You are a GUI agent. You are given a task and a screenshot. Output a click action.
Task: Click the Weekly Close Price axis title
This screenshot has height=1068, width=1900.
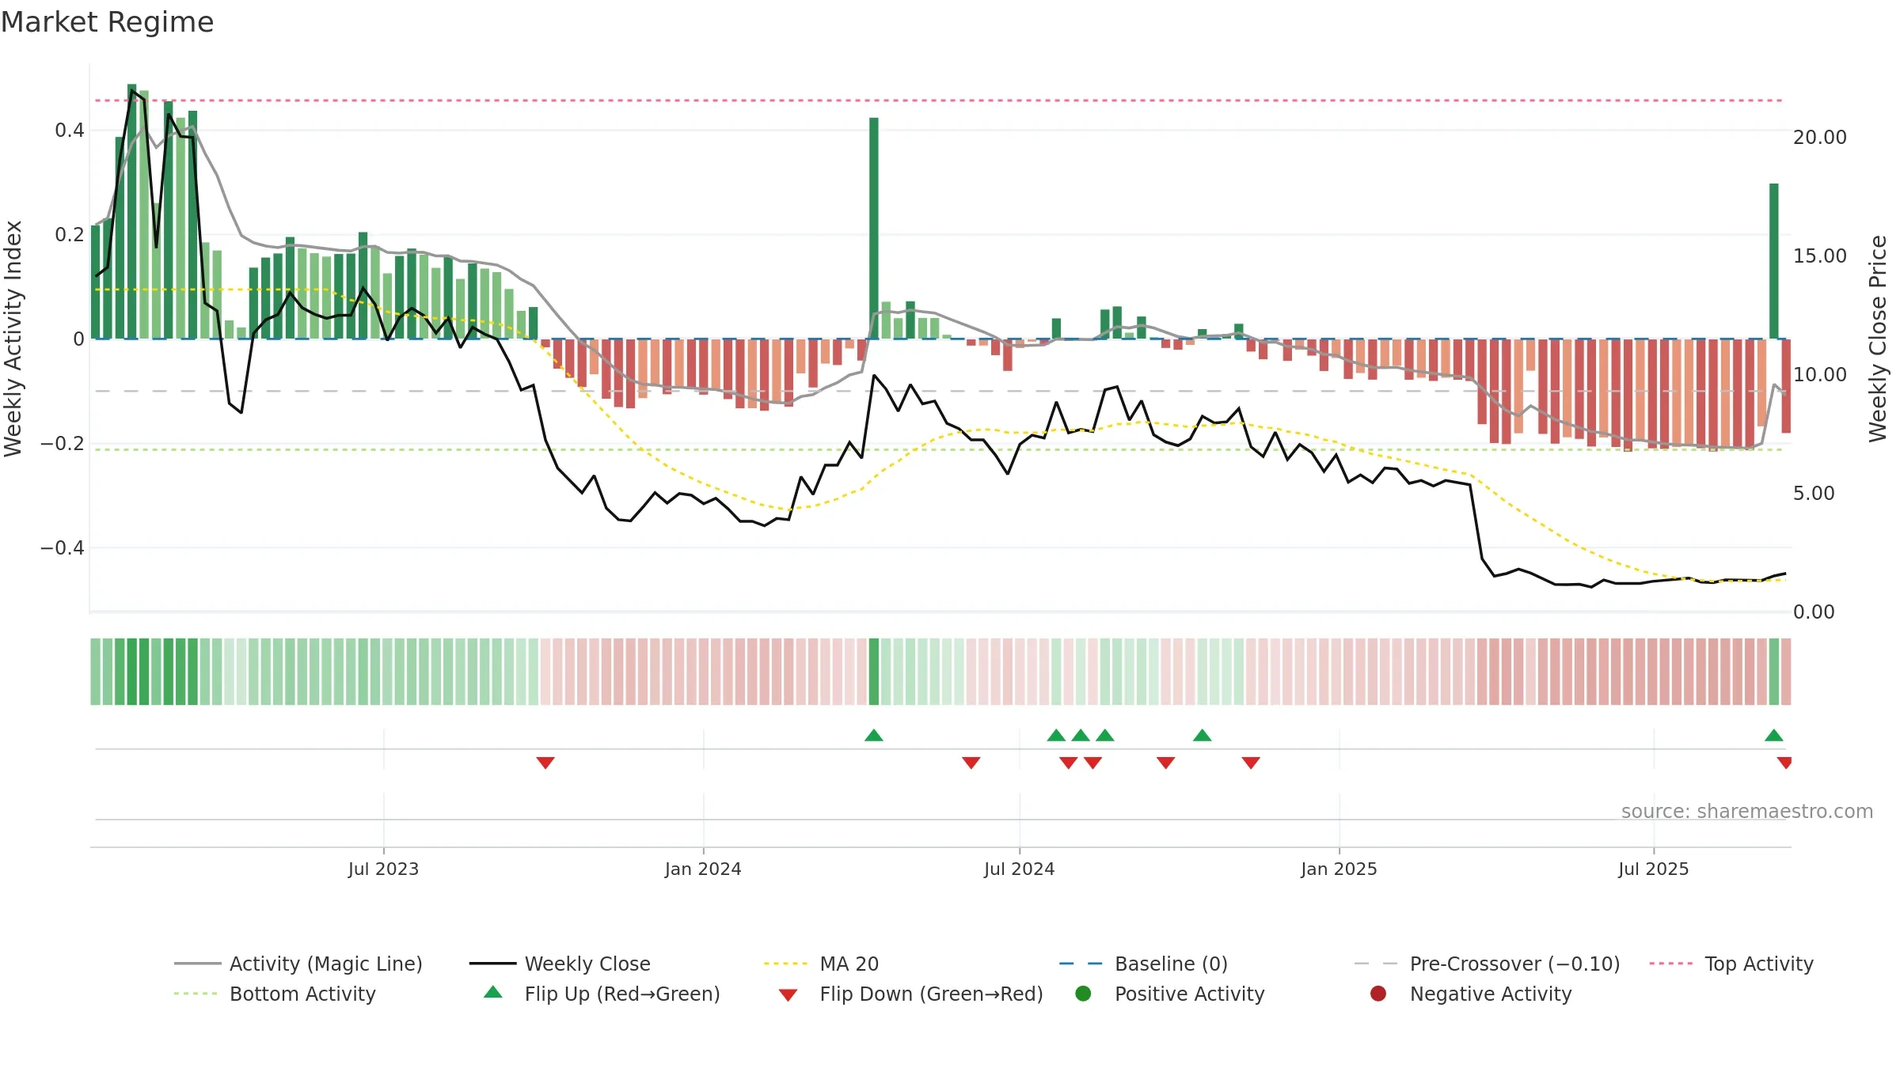click(x=1878, y=339)
